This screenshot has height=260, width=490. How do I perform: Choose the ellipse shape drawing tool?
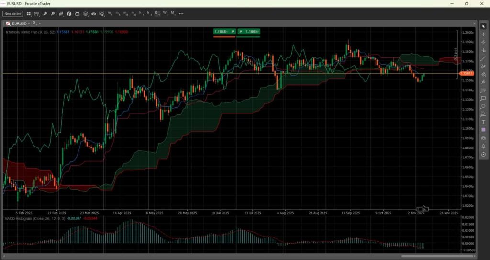pyautogui.click(x=483, y=106)
